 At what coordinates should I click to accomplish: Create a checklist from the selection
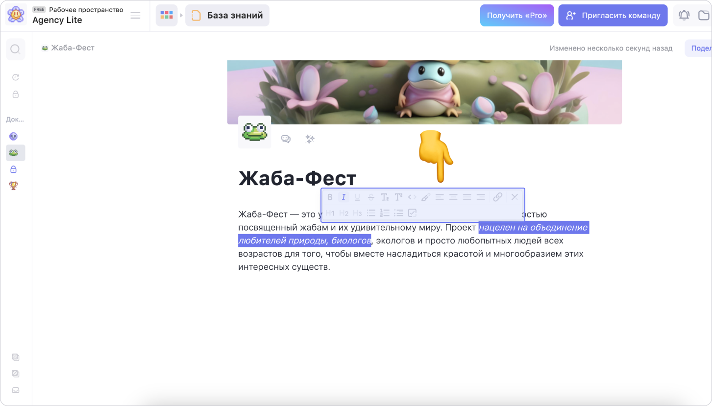coord(412,213)
